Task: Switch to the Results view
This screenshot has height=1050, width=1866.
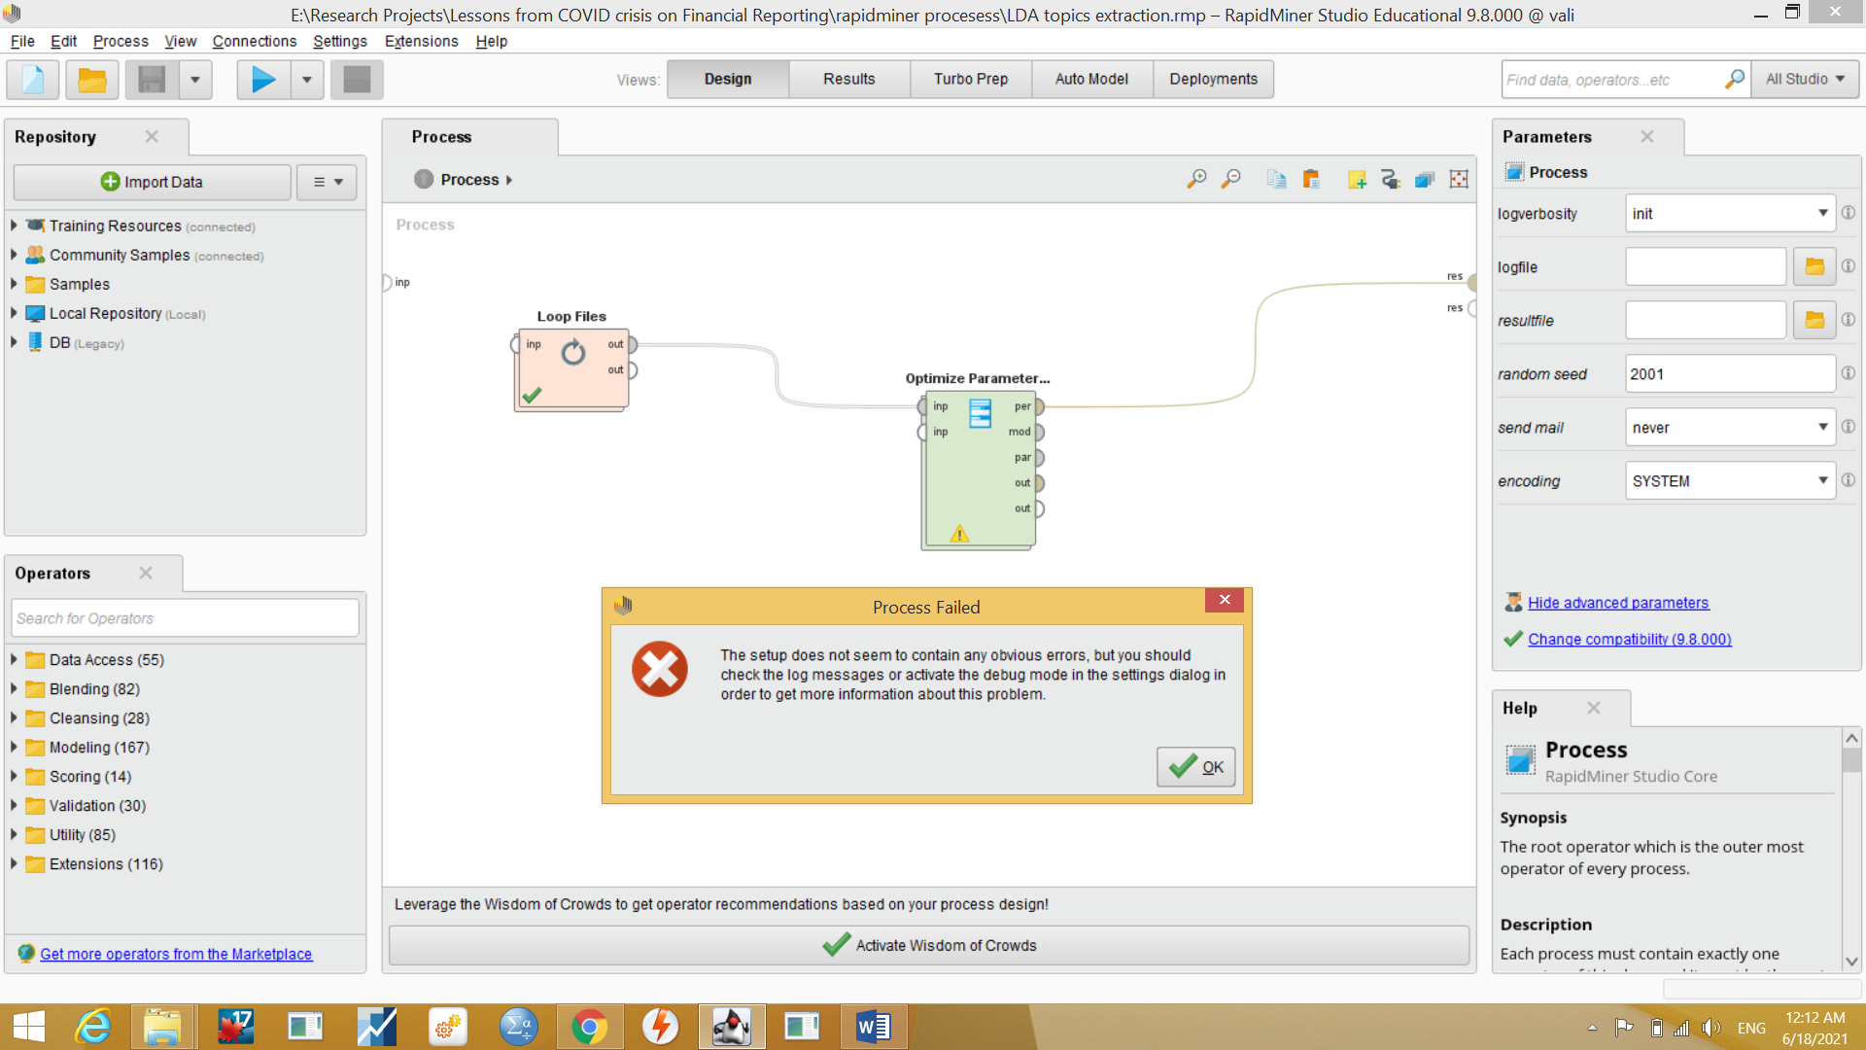Action: pos(848,79)
